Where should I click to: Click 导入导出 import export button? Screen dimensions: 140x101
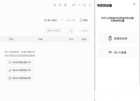(51, 20)
